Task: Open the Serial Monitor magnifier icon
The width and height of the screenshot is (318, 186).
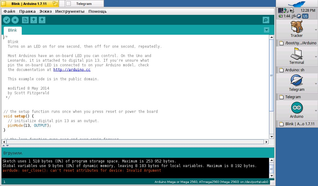Action: coord(266,20)
